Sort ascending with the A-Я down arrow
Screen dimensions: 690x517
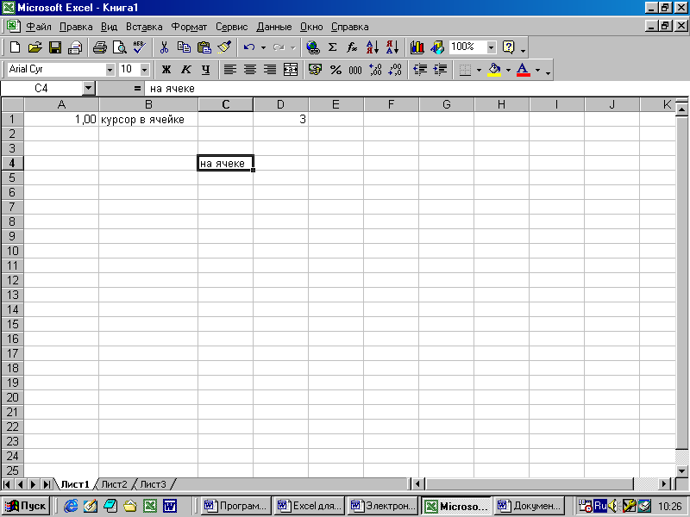pos(373,47)
